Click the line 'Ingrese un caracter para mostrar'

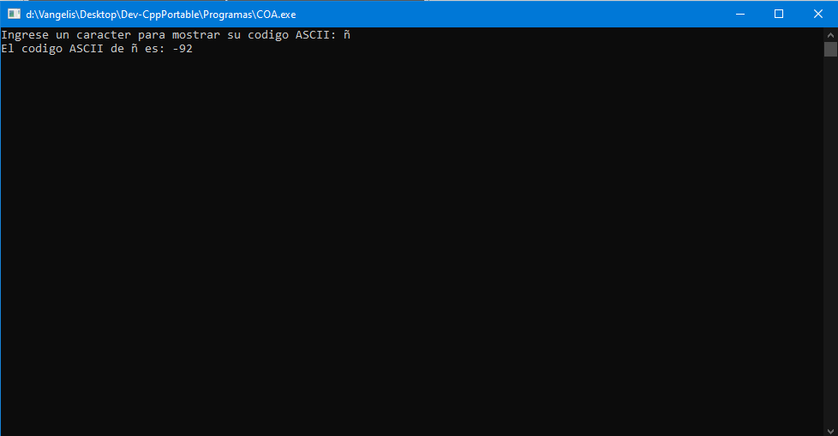click(111, 35)
